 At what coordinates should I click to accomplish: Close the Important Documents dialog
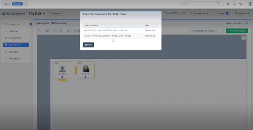click(88, 45)
